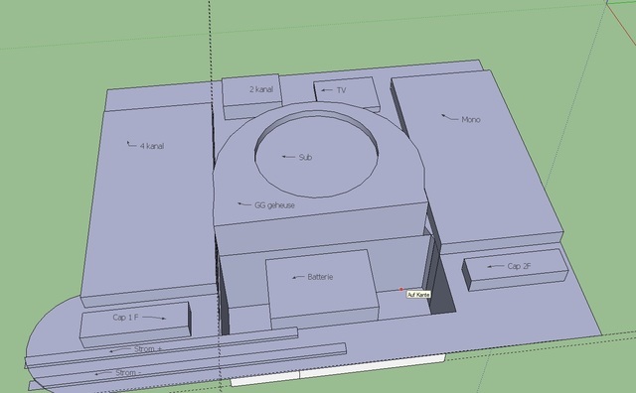
Task: Select the '4 kanal' text label
Action: (152, 146)
